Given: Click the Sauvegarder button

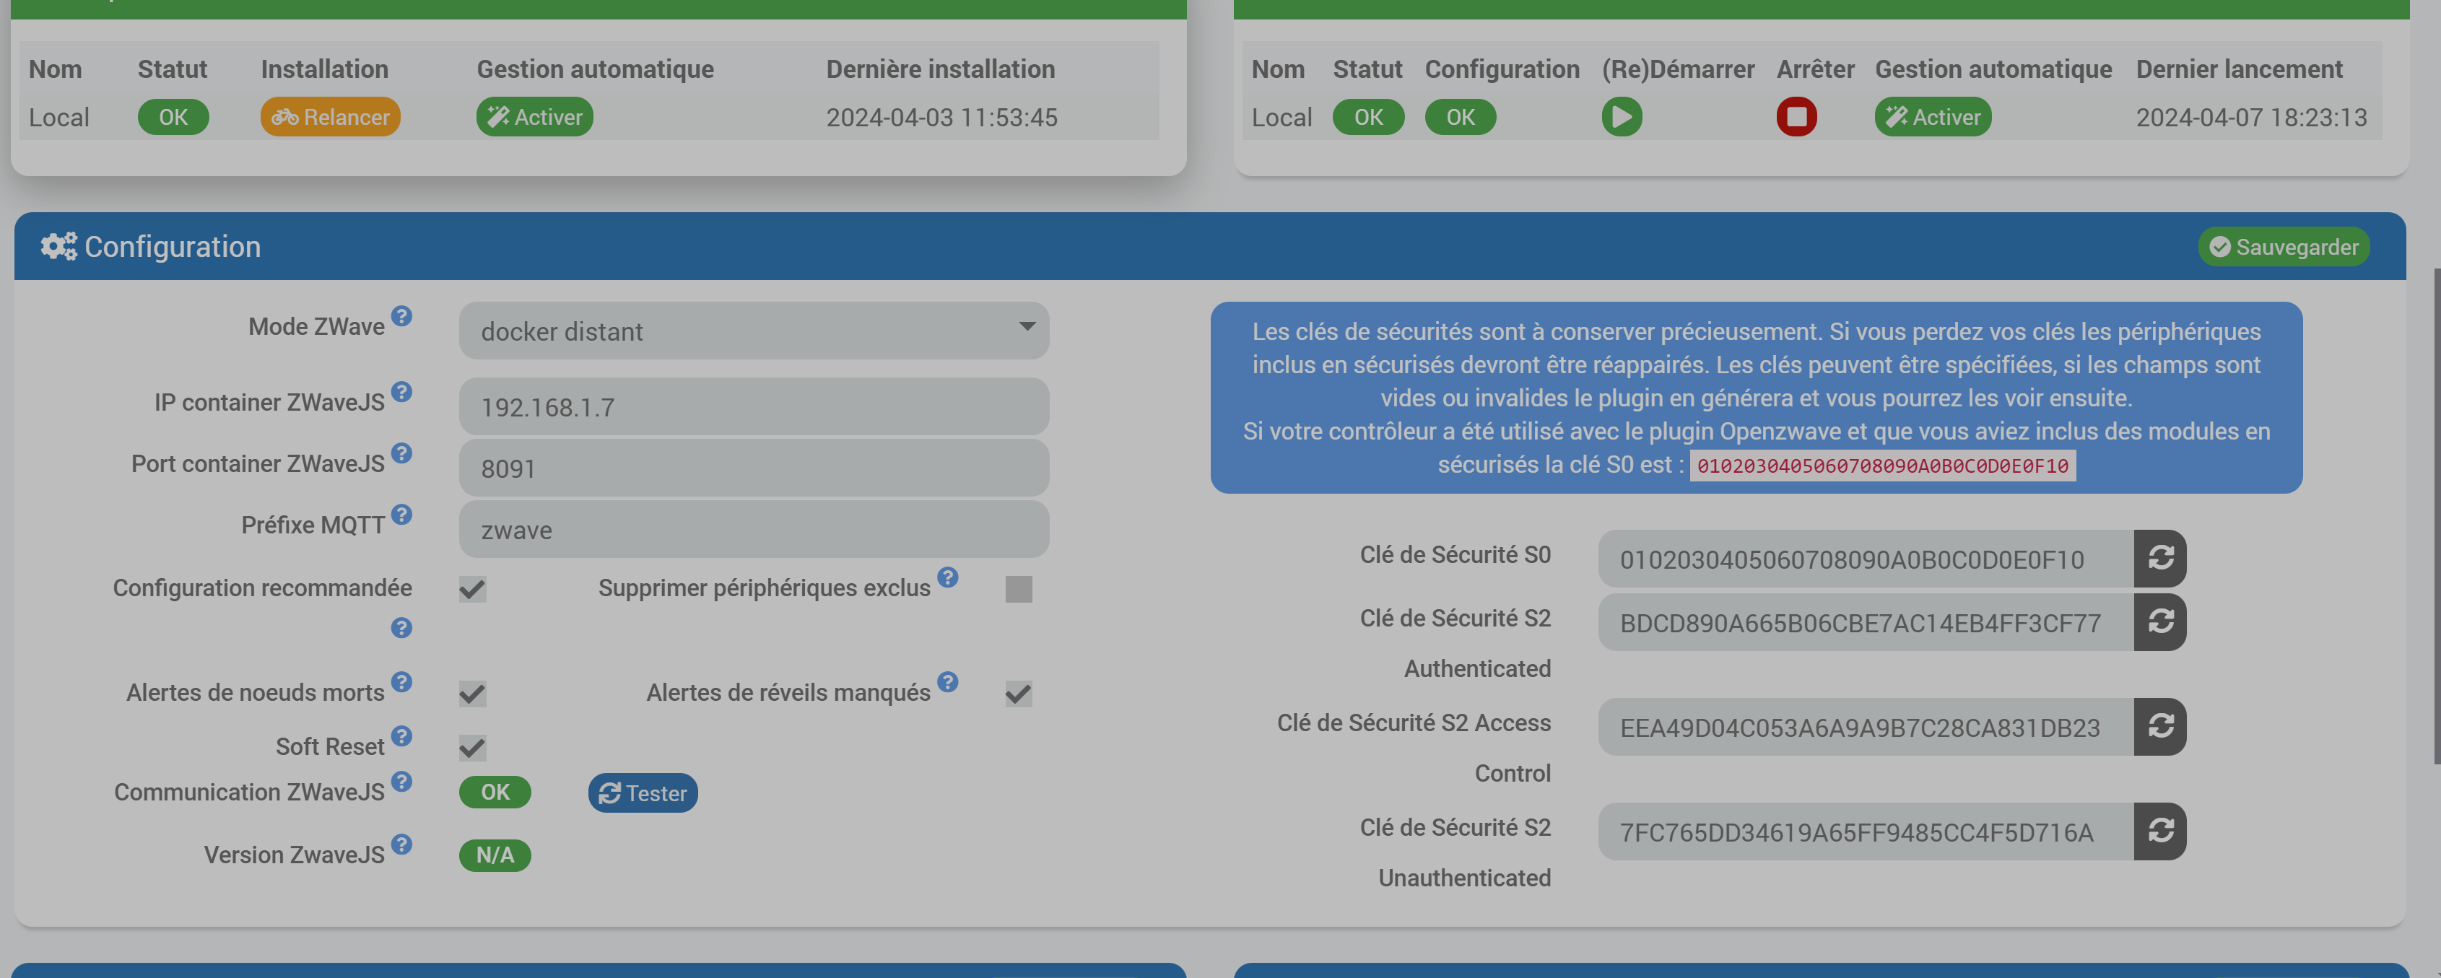Looking at the screenshot, I should tap(2284, 246).
